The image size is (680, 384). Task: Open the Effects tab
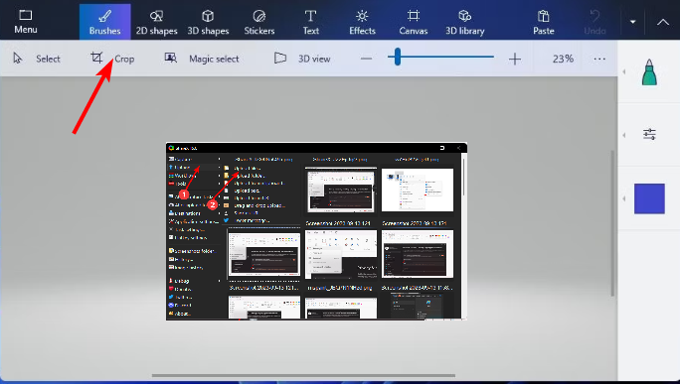click(362, 22)
